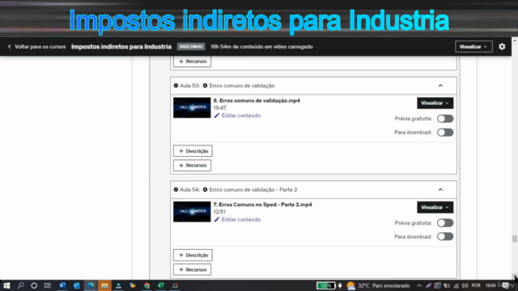Image resolution: width=518 pixels, height=291 pixels.
Task: Click the 18h 54m de conteúdo em vídeo text
Action: [261, 47]
